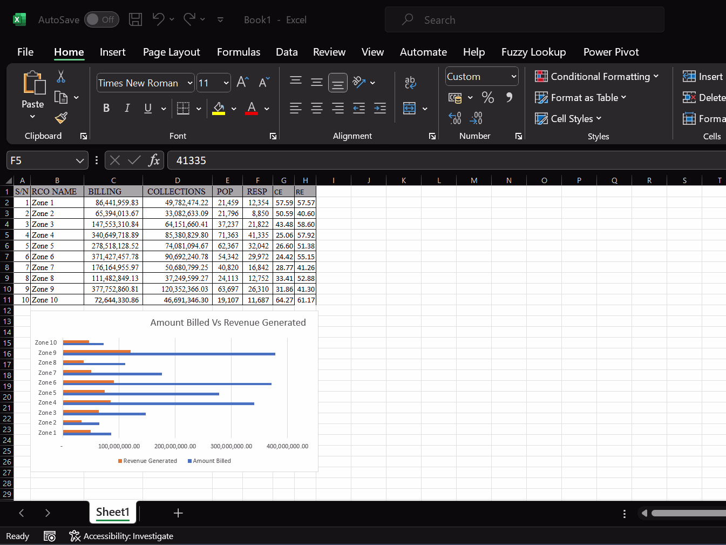Open the font name dropdown
Image resolution: width=726 pixels, height=545 pixels.
tap(190, 83)
